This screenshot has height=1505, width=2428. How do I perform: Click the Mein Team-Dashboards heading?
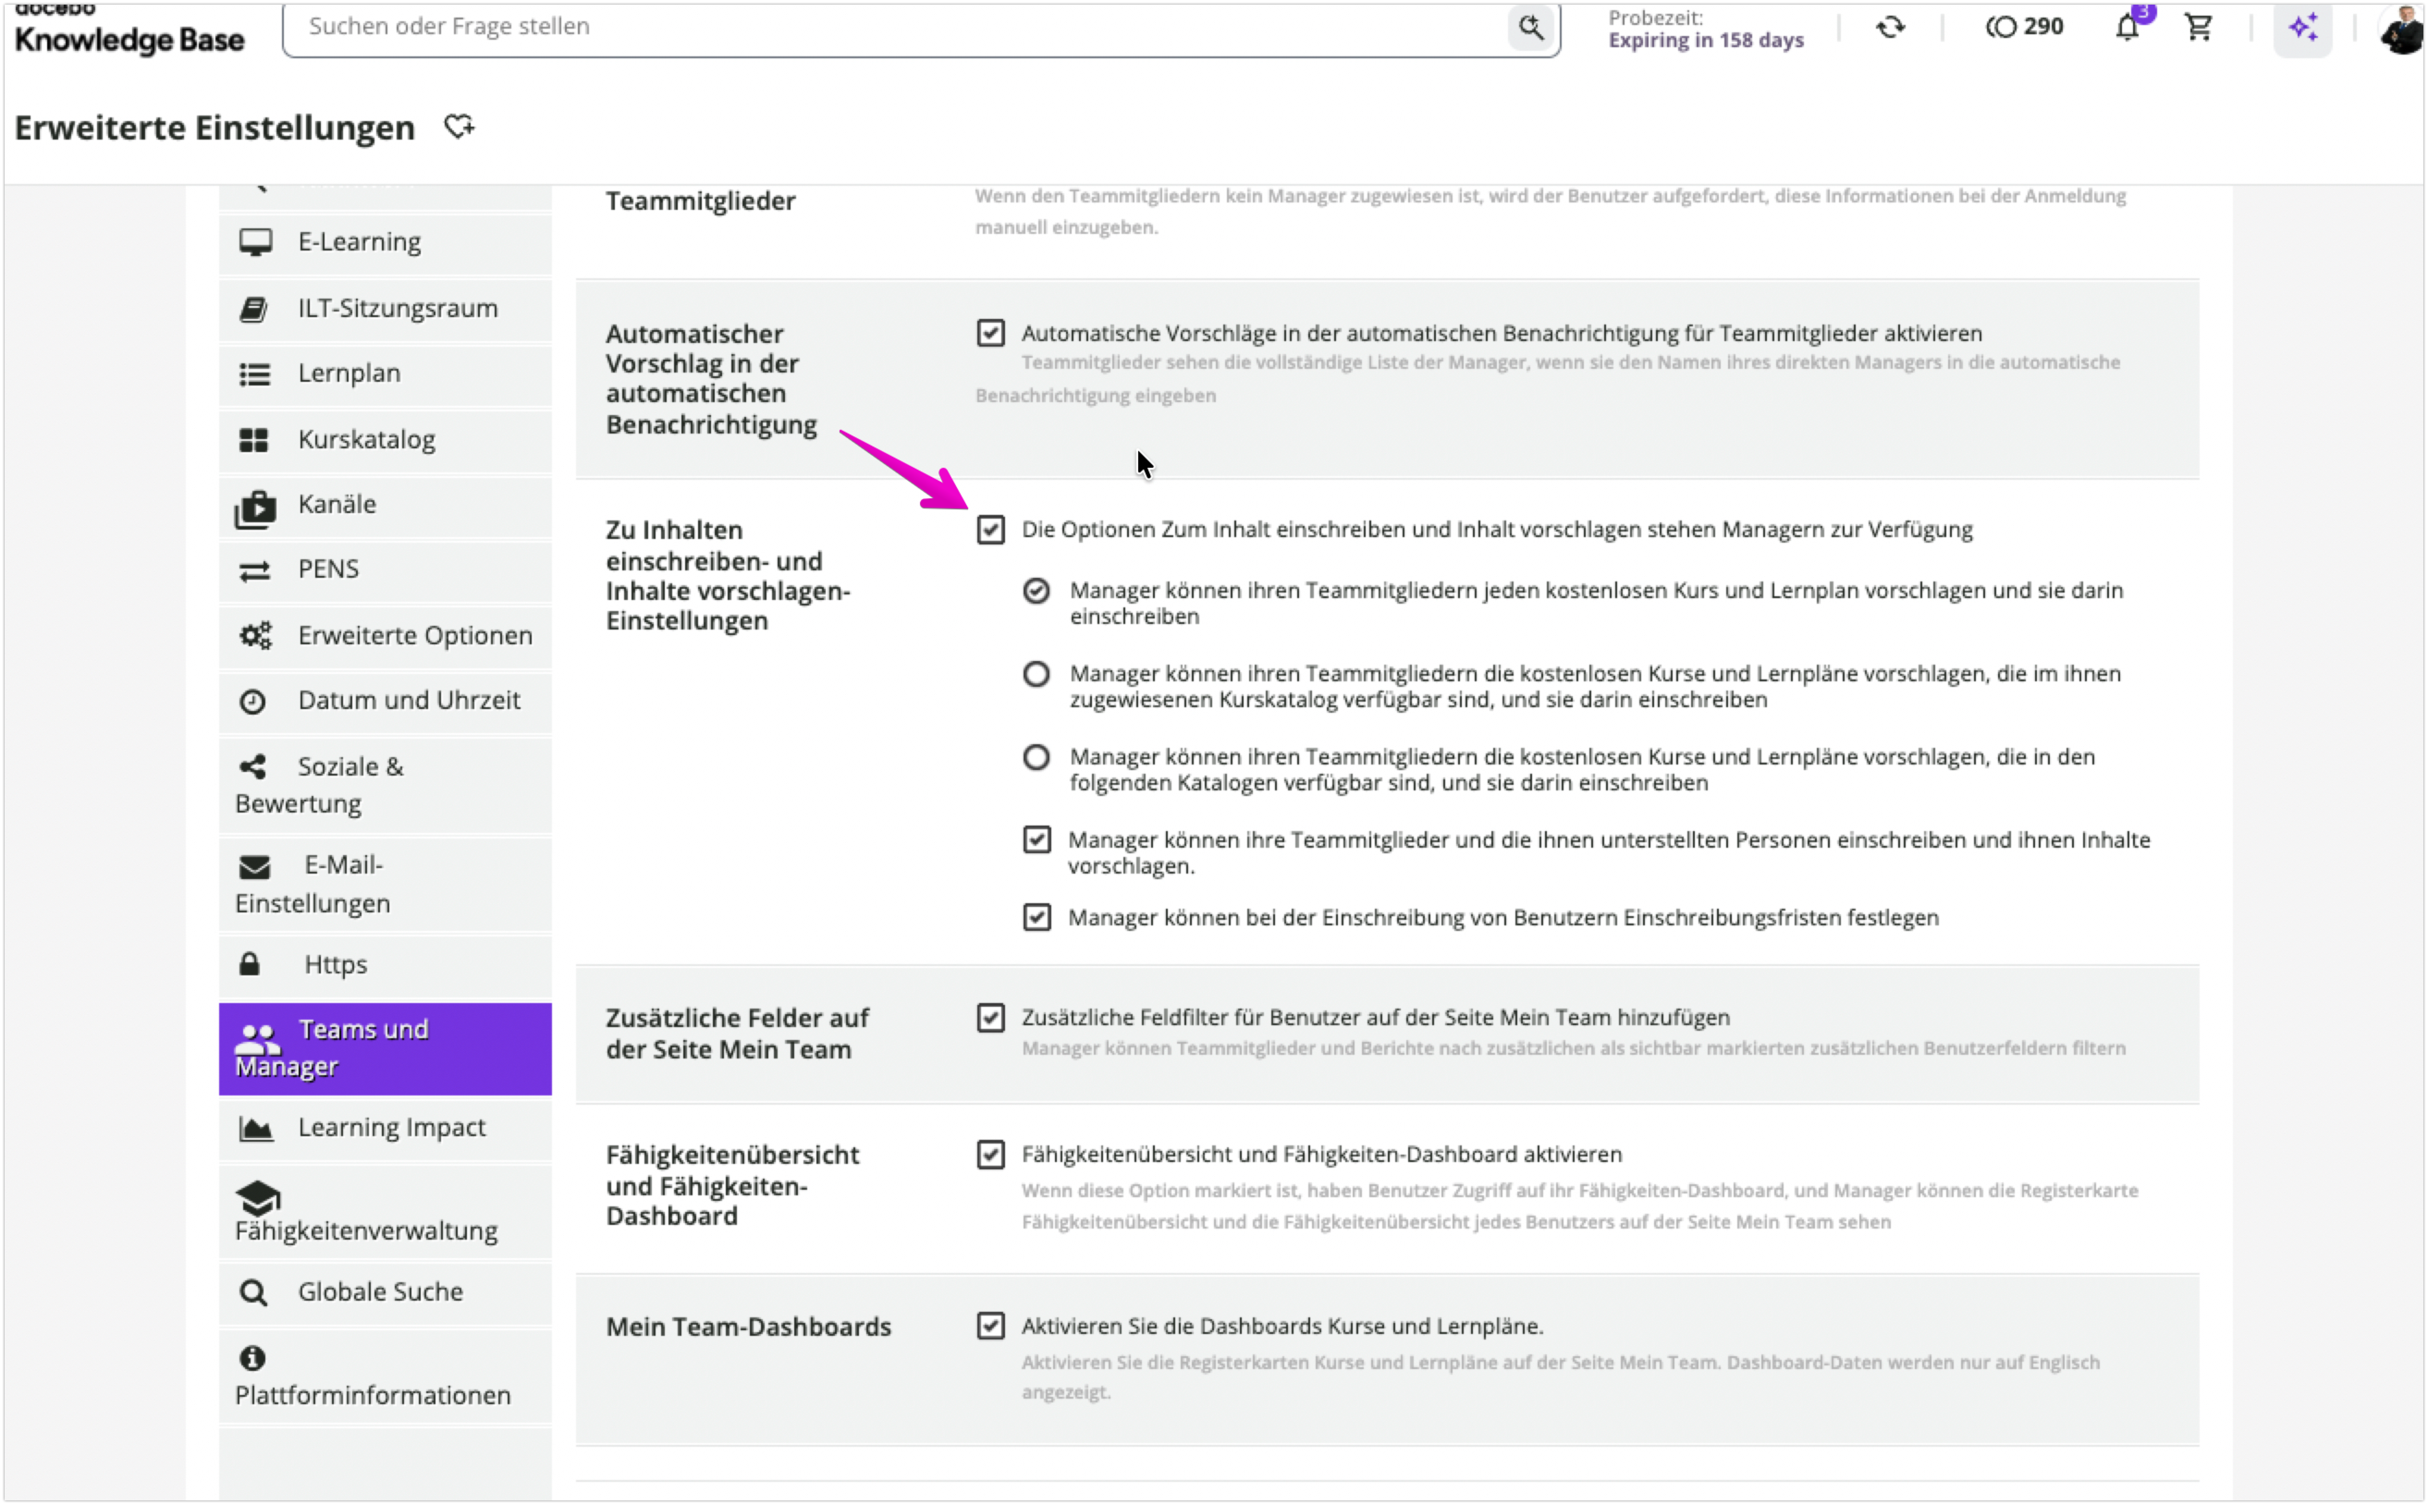(748, 1327)
